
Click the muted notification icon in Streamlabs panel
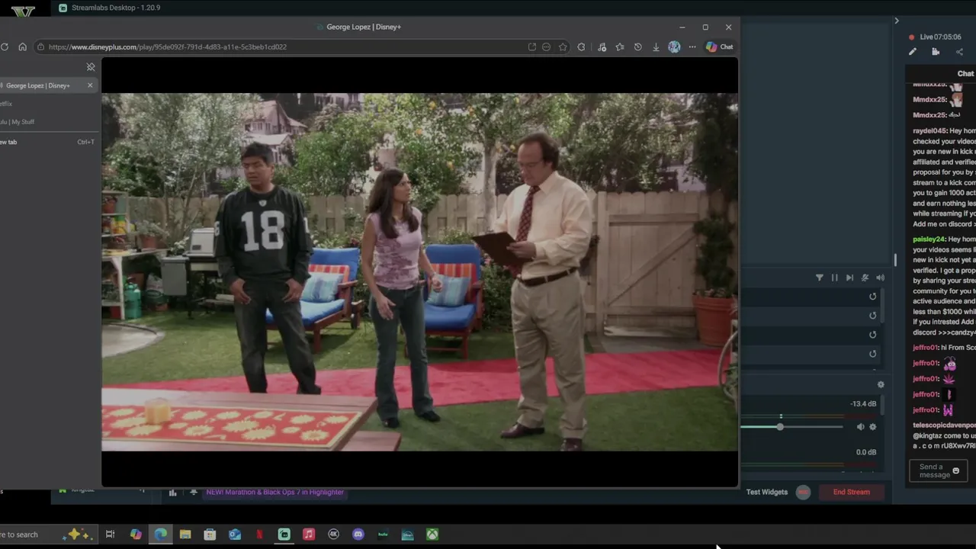(865, 278)
